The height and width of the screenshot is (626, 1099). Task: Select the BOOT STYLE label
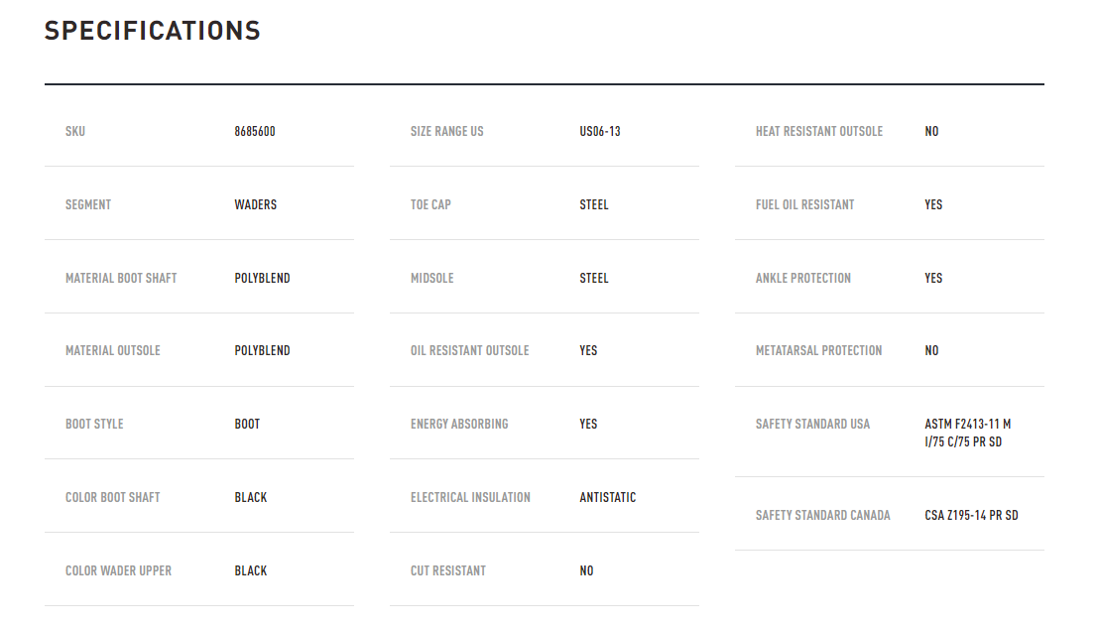point(94,424)
